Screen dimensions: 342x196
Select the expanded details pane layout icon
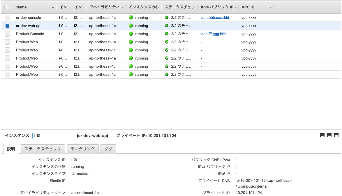pyautogui.click(x=336, y=135)
